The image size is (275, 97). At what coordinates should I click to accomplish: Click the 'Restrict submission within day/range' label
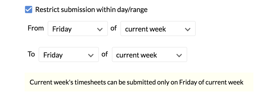91,9
